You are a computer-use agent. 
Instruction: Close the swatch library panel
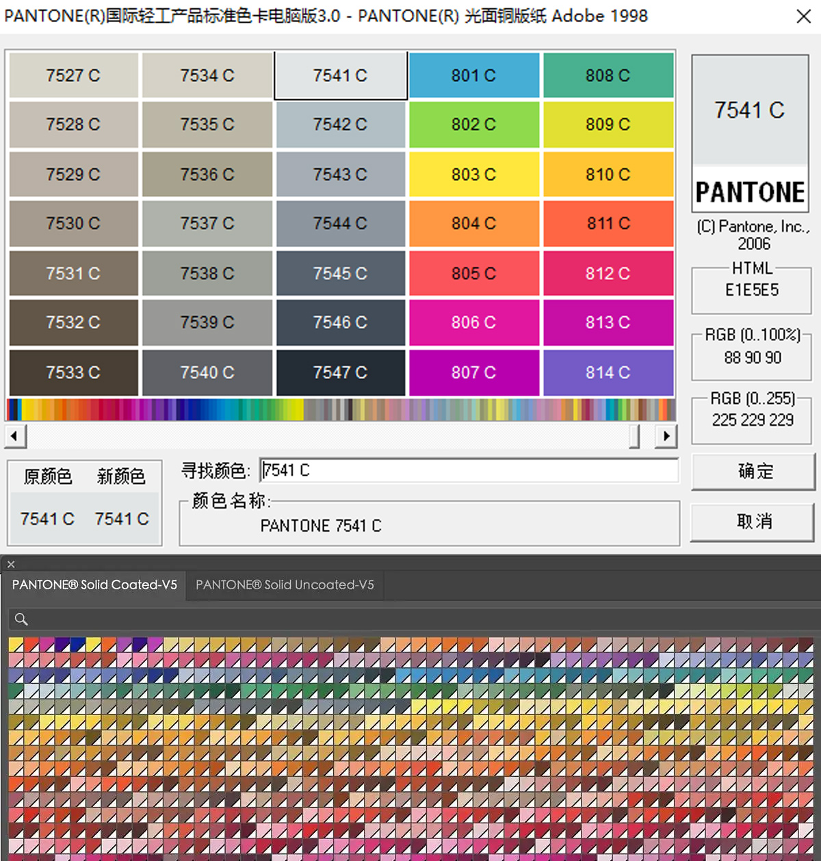click(11, 564)
